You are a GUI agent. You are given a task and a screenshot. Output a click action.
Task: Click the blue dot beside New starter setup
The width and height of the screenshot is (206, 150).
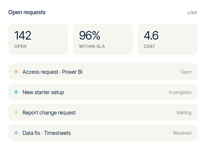pyautogui.click(x=16, y=92)
